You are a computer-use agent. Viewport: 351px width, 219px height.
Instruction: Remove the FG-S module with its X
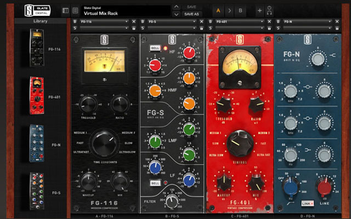tap(201, 21)
